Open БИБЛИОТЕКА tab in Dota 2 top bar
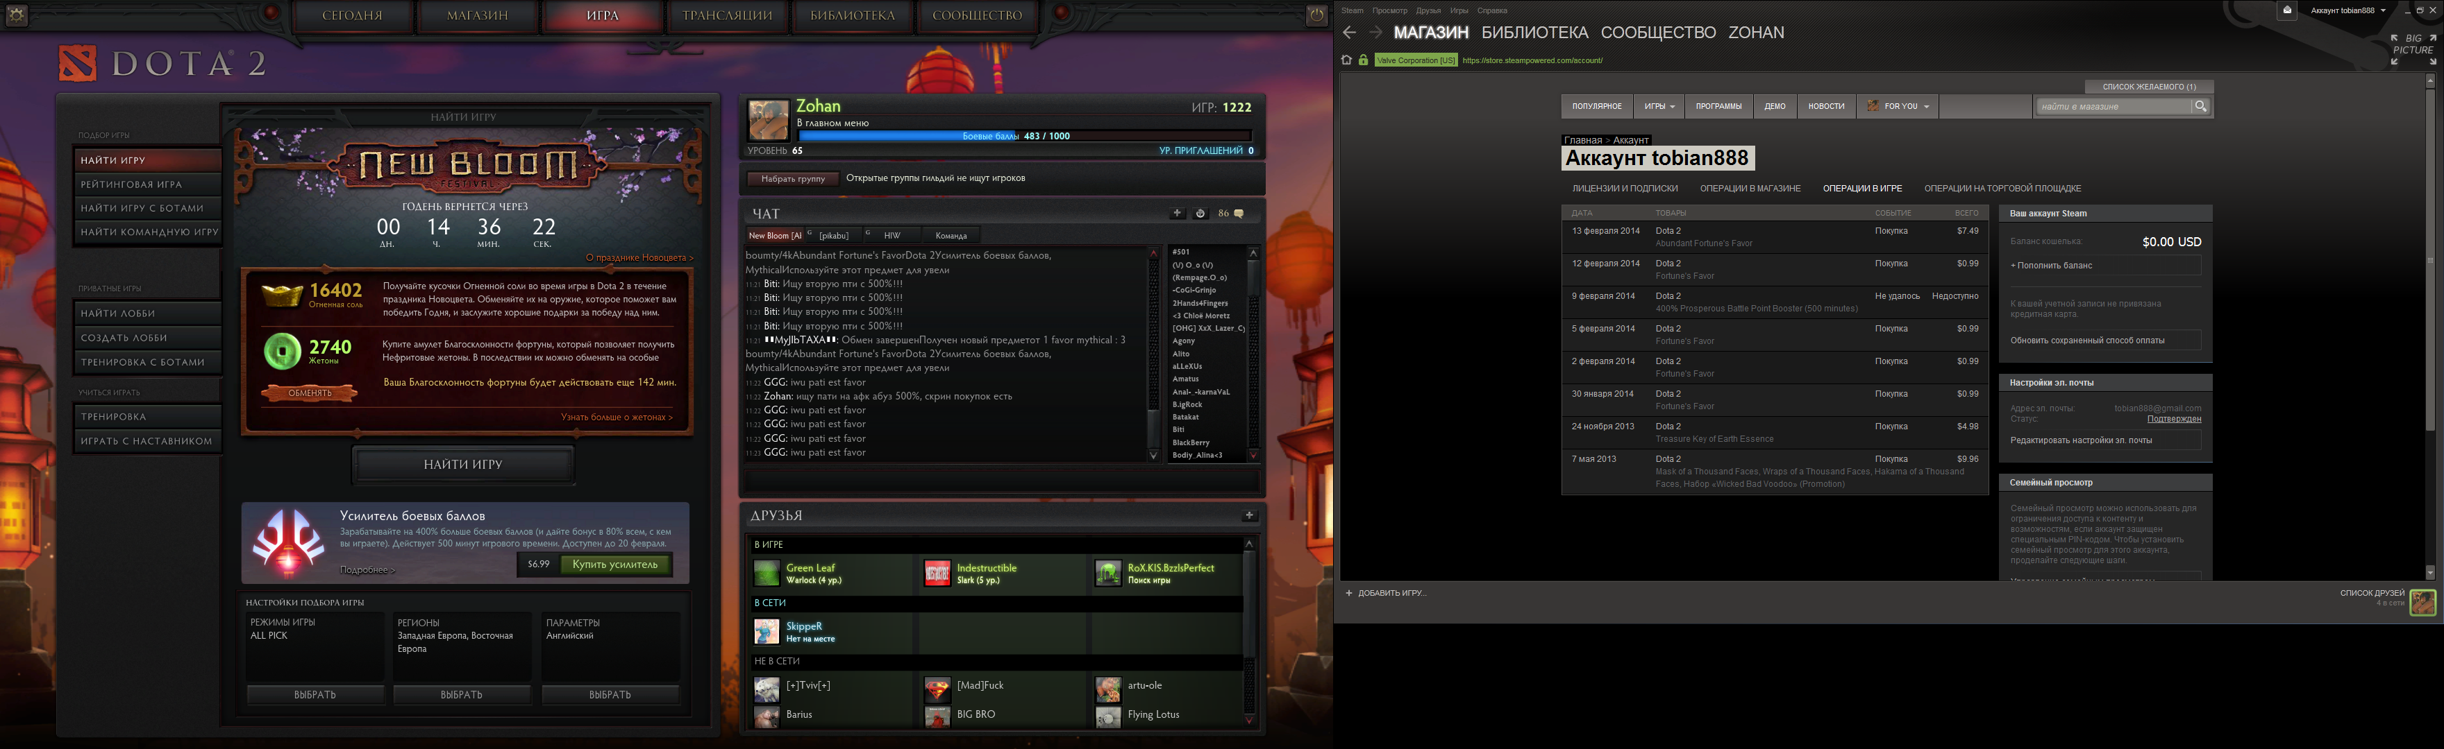Viewport: 2444px width, 749px height. click(852, 15)
